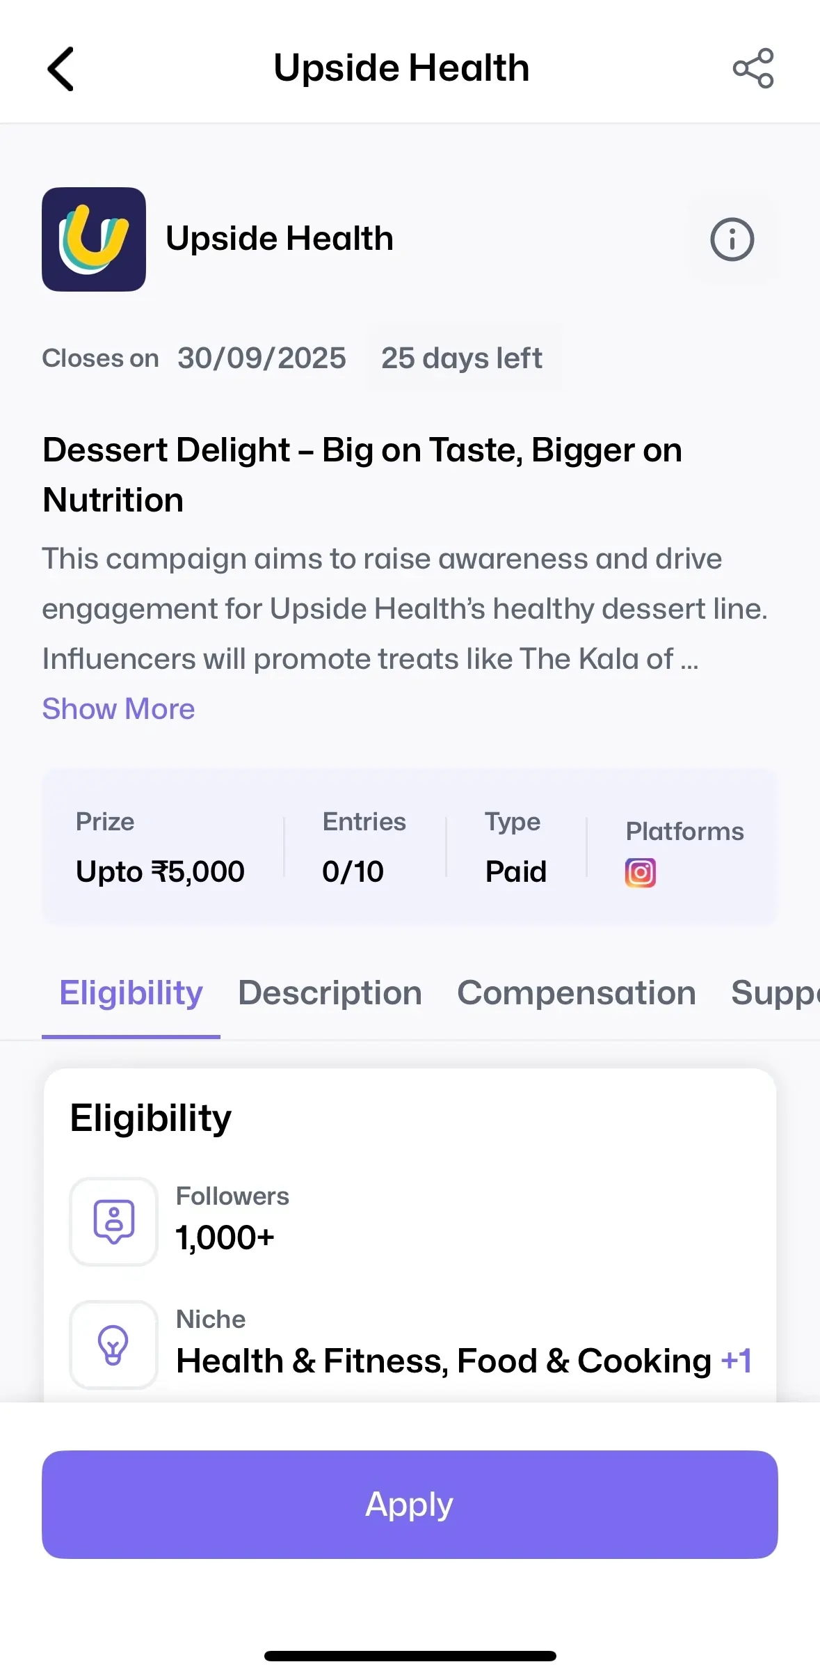This screenshot has width=820, height=1678.
Task: Switch to the Eligibility tab
Action: point(131,993)
